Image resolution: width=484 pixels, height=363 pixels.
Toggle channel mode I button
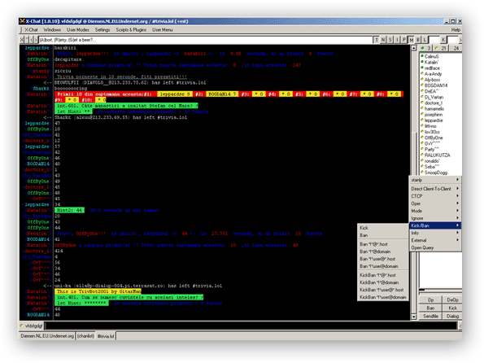click(397, 40)
